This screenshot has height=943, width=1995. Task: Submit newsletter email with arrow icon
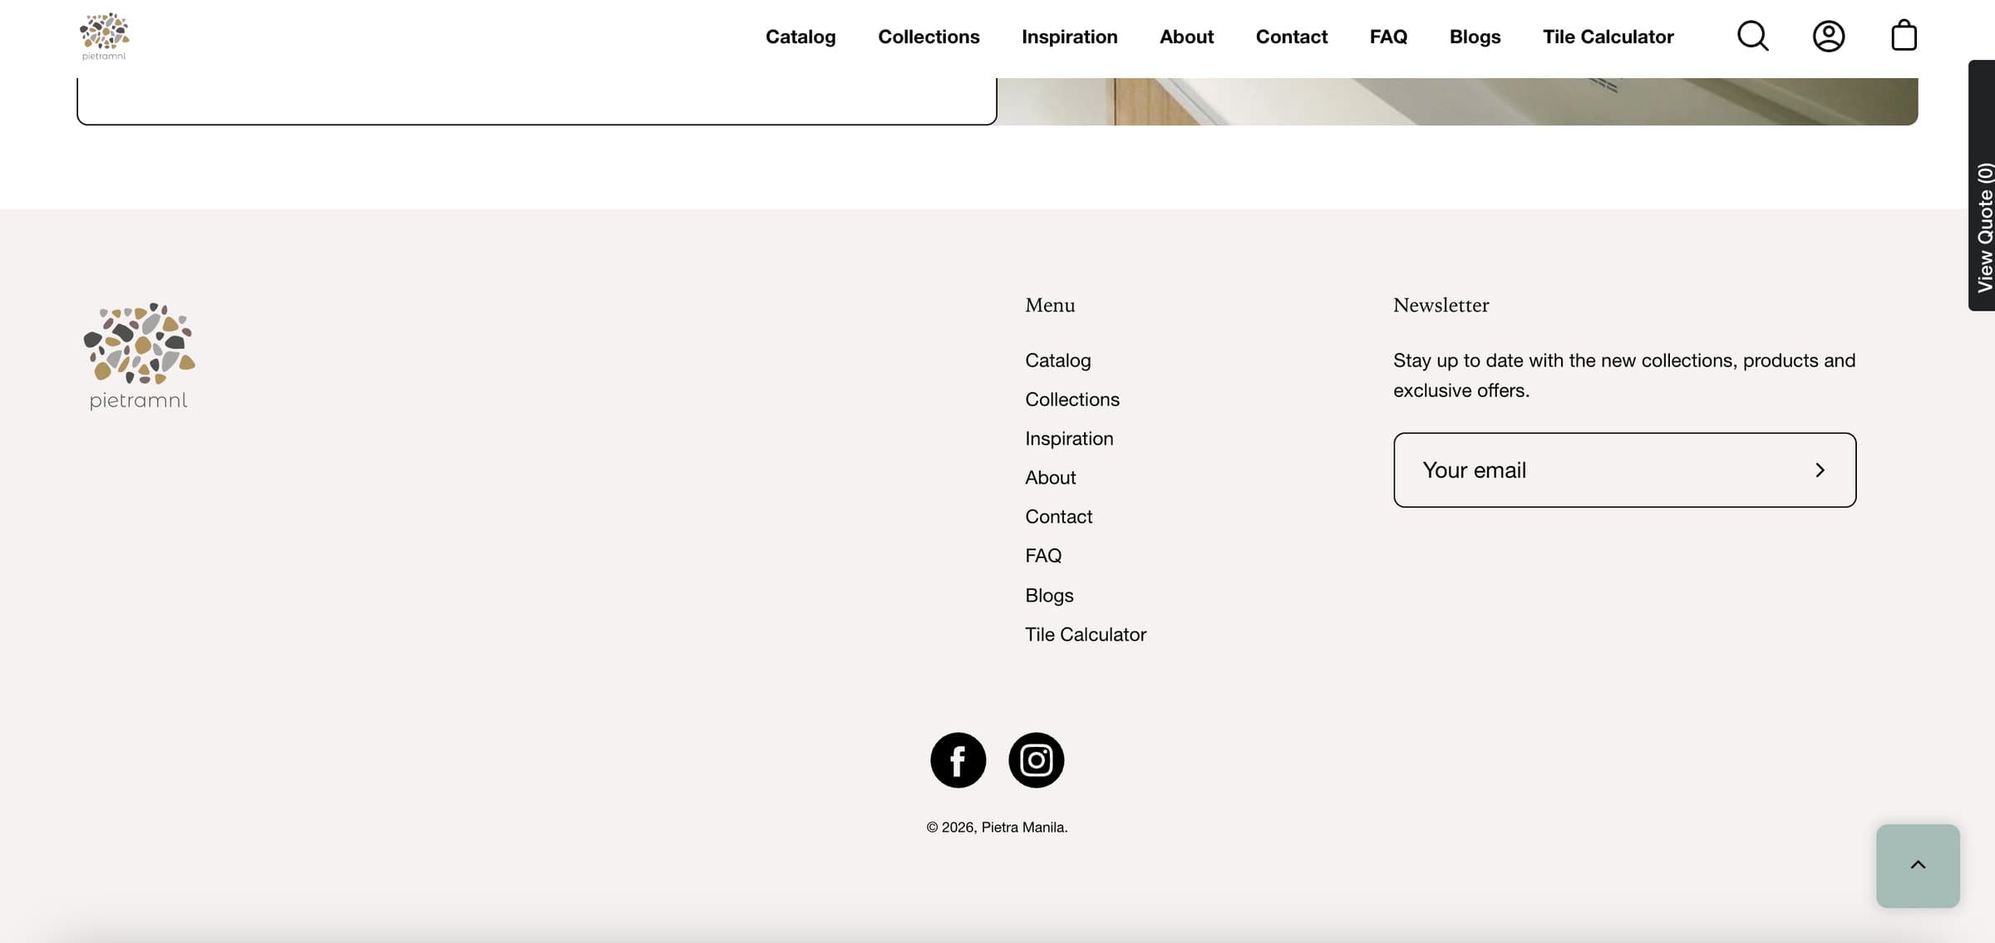tap(1820, 470)
